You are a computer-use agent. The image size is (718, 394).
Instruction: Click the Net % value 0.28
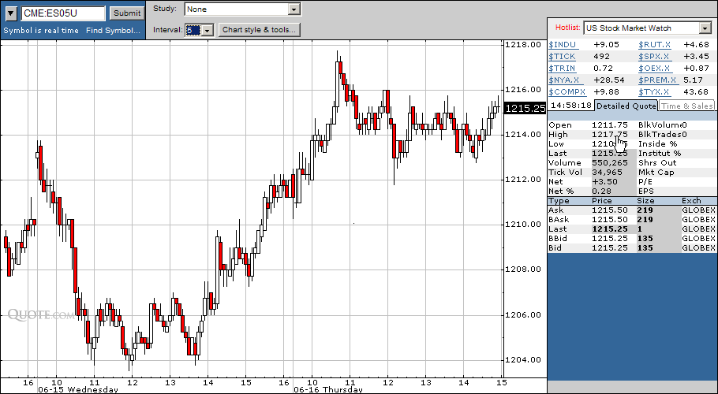pyautogui.click(x=601, y=191)
